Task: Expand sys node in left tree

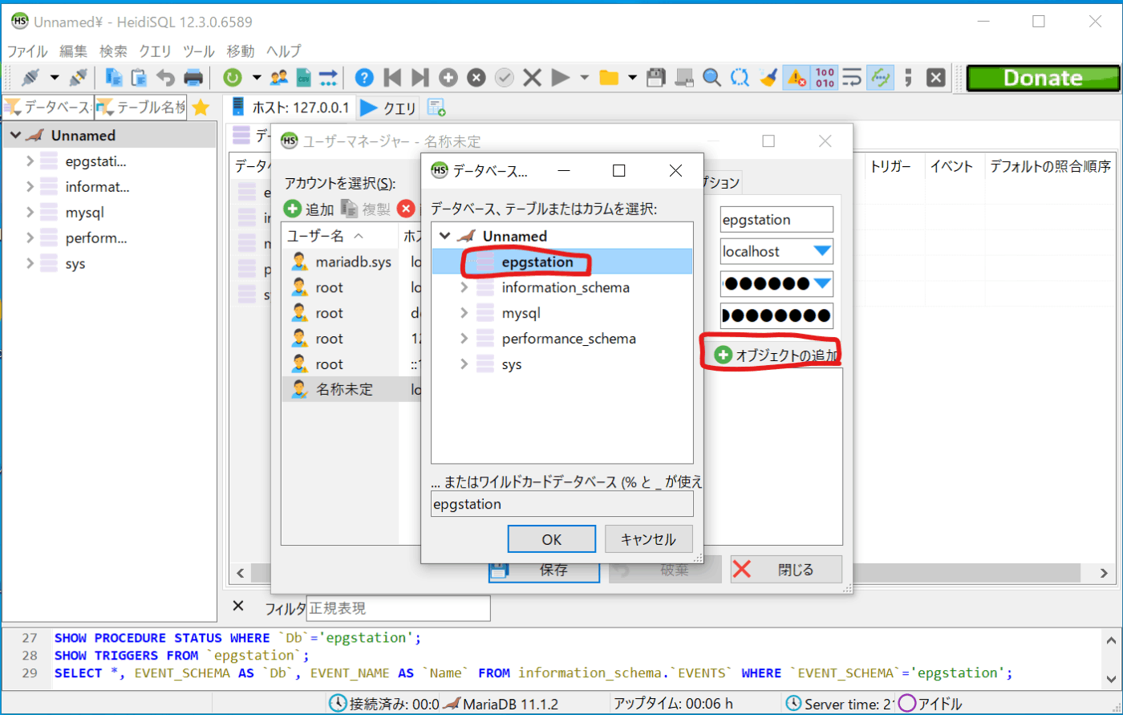Action: 30,264
